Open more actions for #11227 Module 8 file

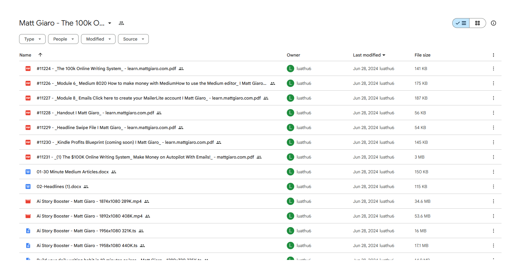pyautogui.click(x=494, y=98)
